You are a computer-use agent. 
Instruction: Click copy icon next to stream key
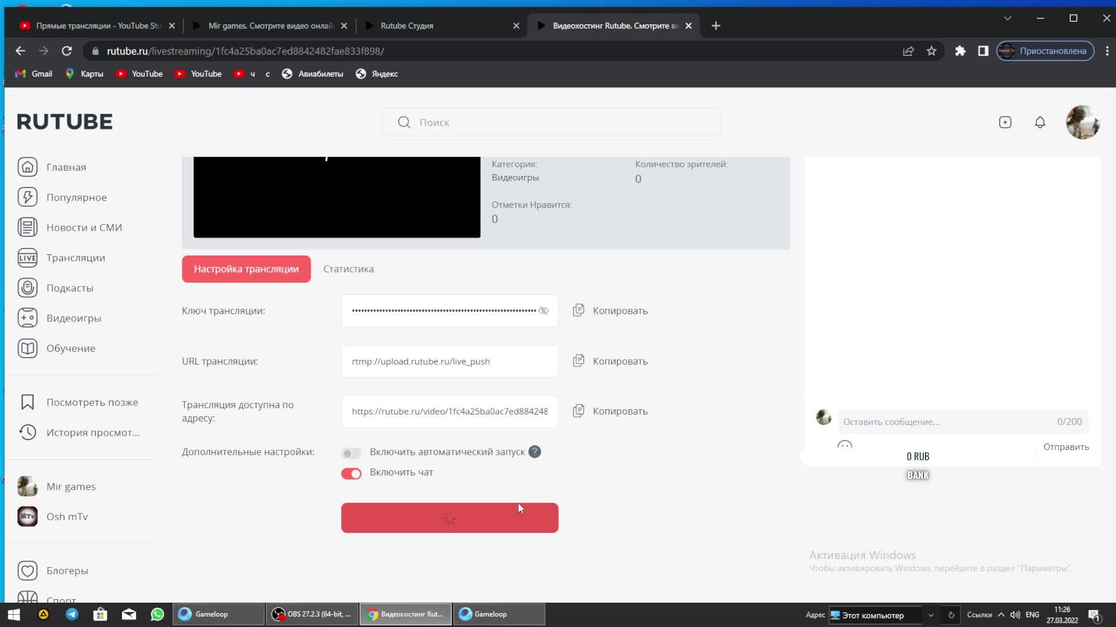[x=578, y=311]
